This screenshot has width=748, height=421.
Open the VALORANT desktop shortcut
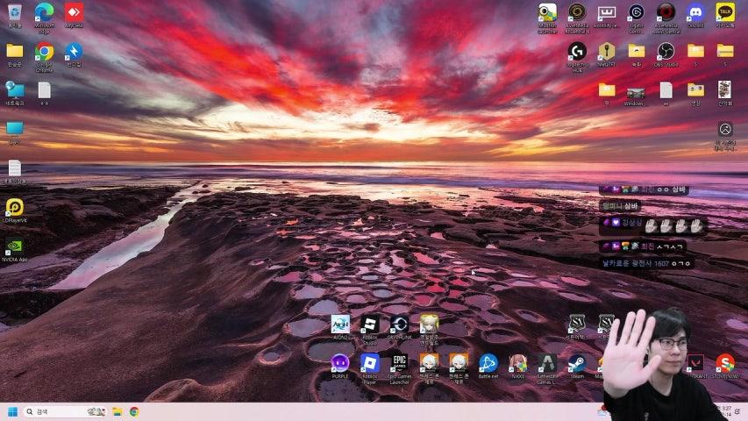coord(695,362)
